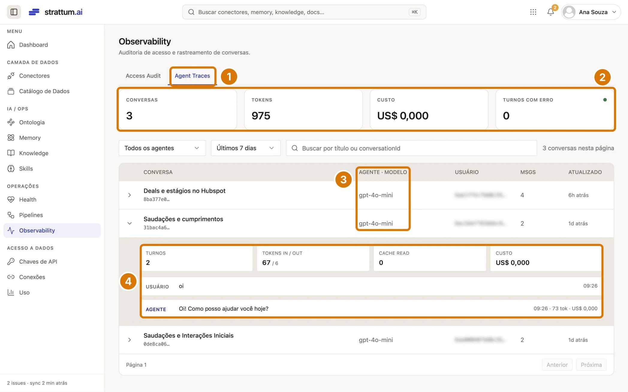628x392 pixels.
Task: Click the Memory icon
Action: point(11,138)
